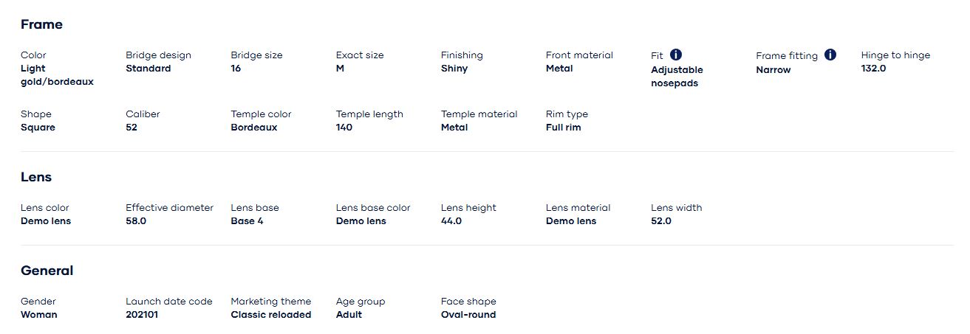Click the info icon next to Fit
This screenshot has height=334, width=970.
(676, 55)
